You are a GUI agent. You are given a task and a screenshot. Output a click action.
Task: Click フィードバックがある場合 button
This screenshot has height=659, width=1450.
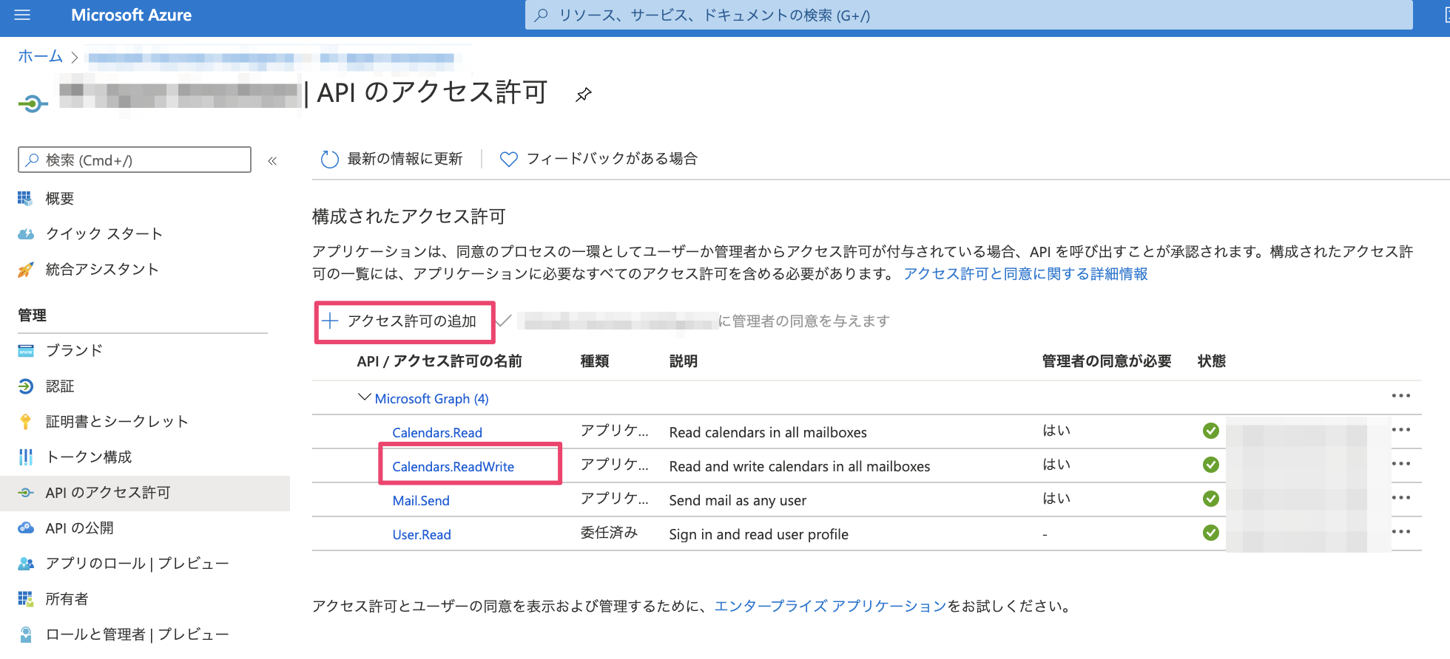tap(598, 159)
